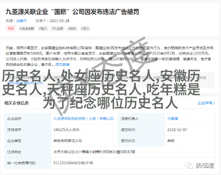Select the 法定代表人 label cell
Viewport: 221px width, 175px height.
tap(141, 119)
